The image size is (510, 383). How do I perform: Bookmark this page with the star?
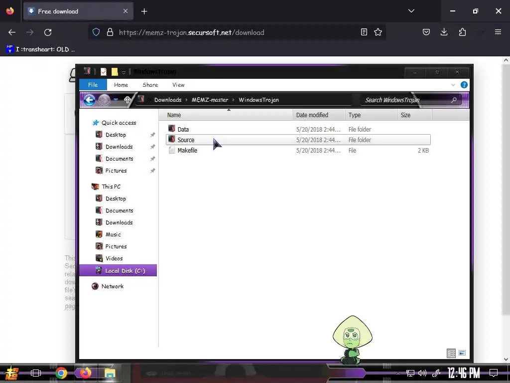378,32
